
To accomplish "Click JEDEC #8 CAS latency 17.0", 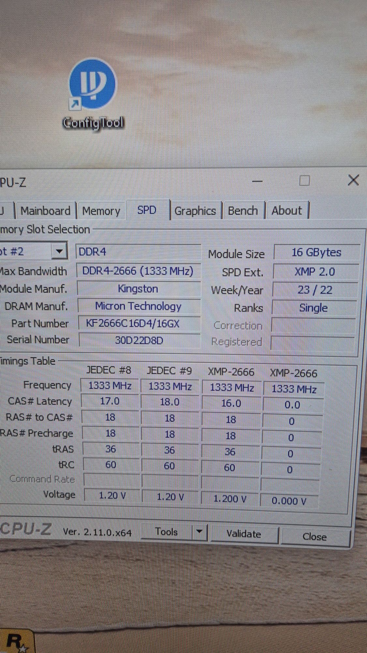I will pos(110,401).
